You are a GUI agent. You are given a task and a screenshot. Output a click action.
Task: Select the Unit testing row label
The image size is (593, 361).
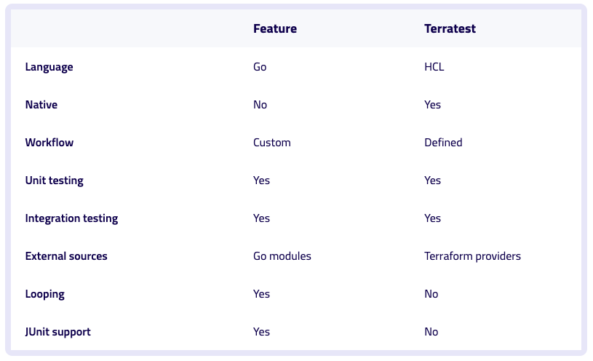(x=54, y=180)
